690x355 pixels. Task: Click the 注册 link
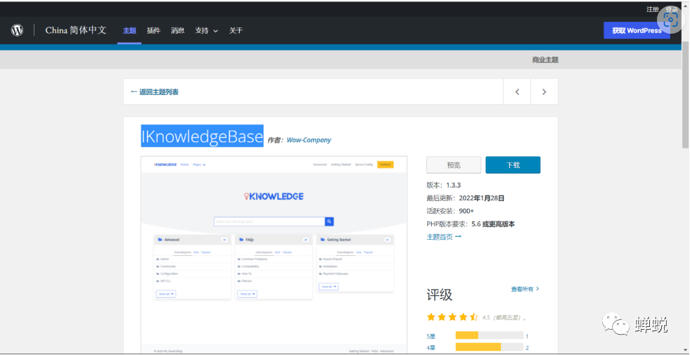click(652, 9)
